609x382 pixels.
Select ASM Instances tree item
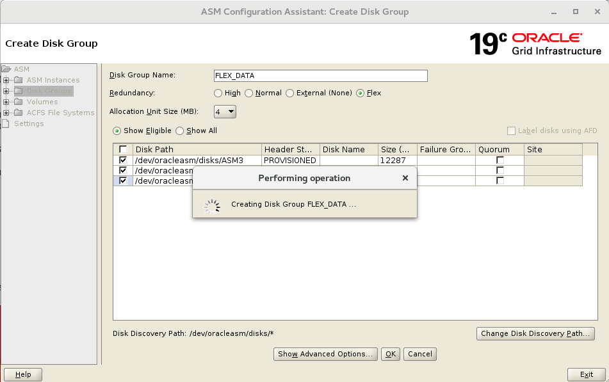[x=53, y=80]
